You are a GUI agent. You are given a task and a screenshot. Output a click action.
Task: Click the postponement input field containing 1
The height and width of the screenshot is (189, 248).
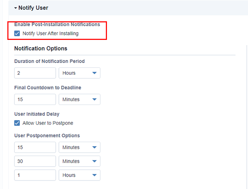point(35,175)
